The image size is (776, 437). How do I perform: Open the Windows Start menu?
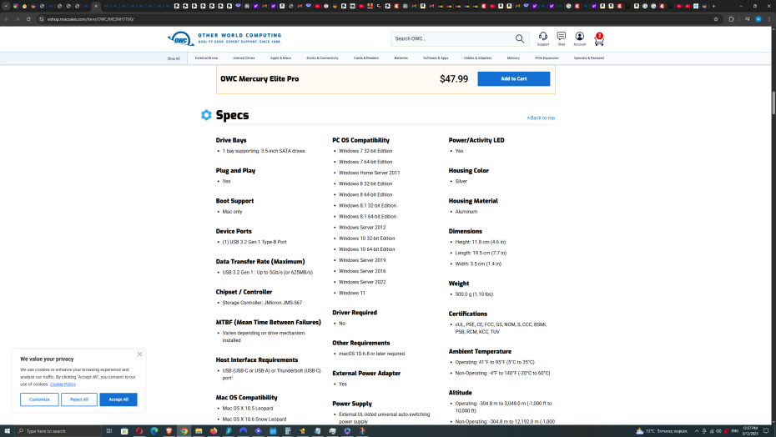point(7,431)
